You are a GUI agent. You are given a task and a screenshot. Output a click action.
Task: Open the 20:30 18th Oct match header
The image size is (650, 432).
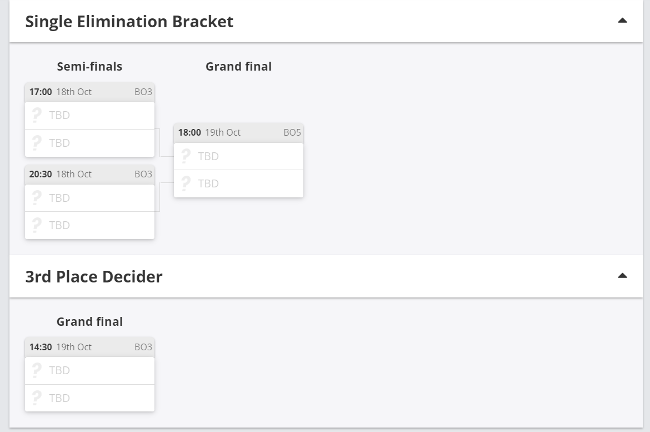point(89,174)
